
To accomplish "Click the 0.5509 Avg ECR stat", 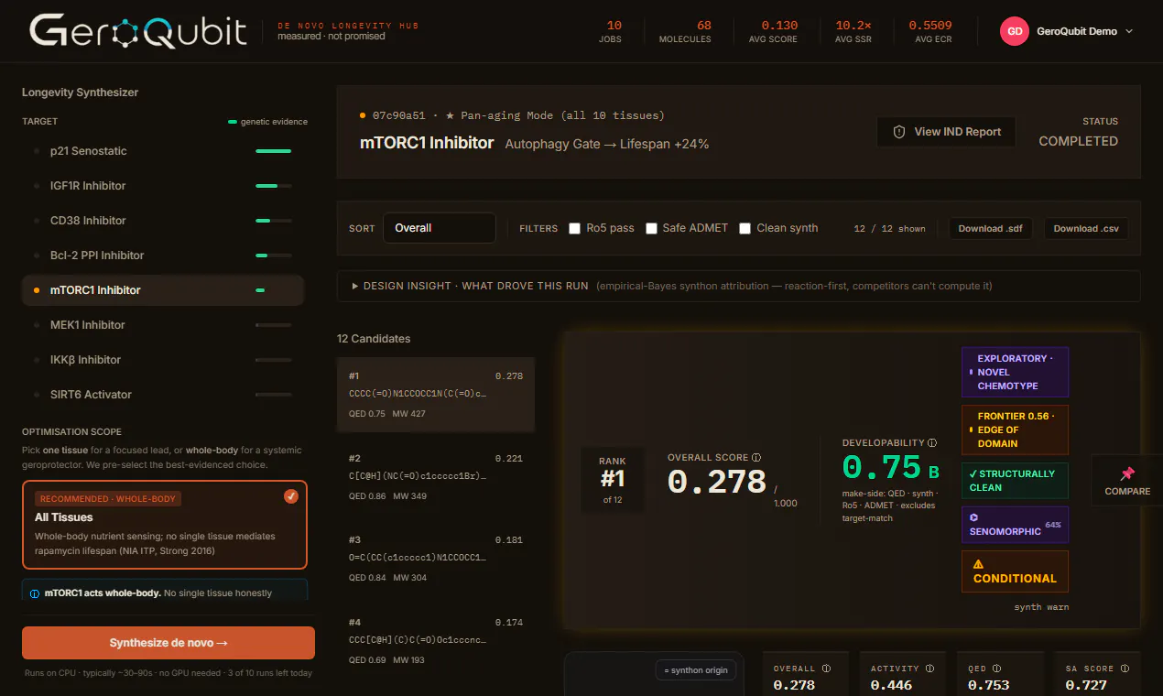I will click(x=930, y=31).
